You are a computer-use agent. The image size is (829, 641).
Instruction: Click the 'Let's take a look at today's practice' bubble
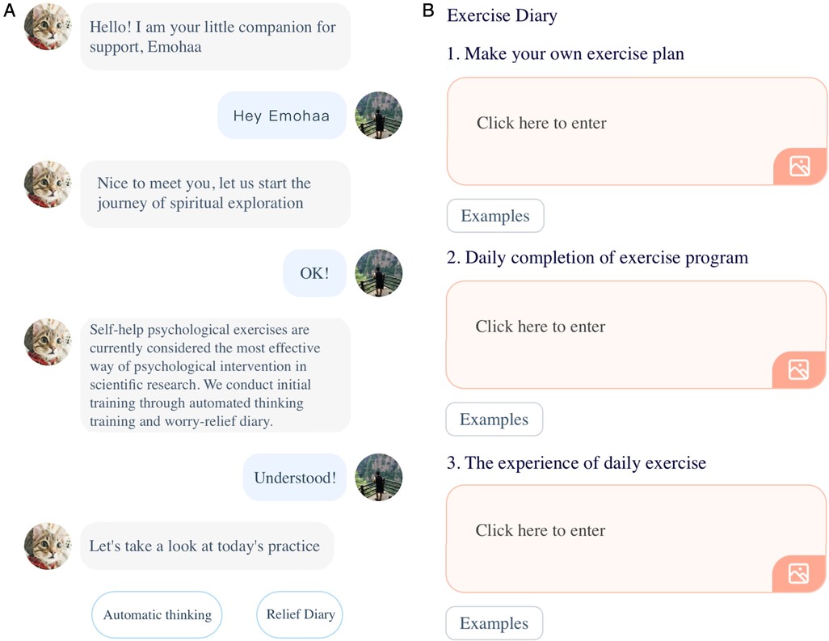click(x=207, y=546)
